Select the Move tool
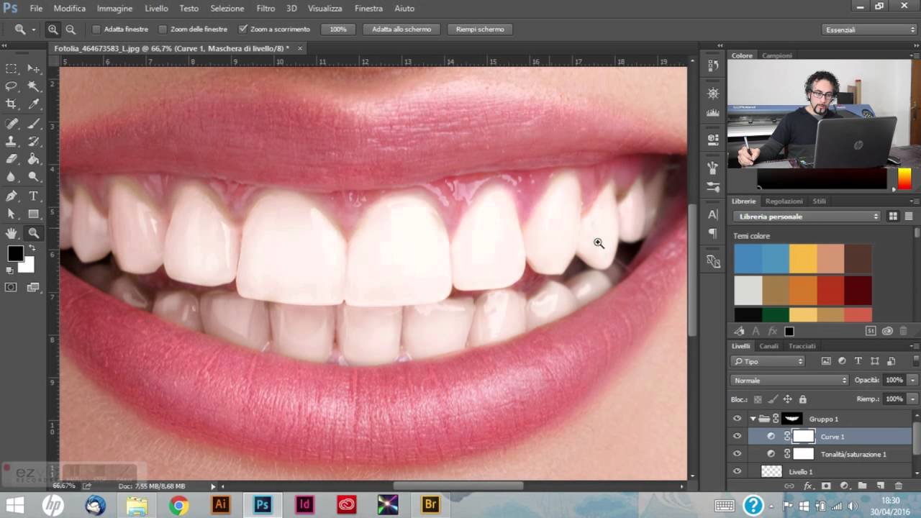Screen dimensions: 921x518 34,68
